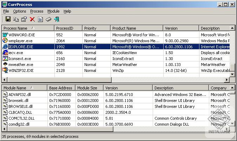This screenshot has height=141, width=237.
Task: Open the Options menu
Action: pyautogui.click(x=20, y=11)
